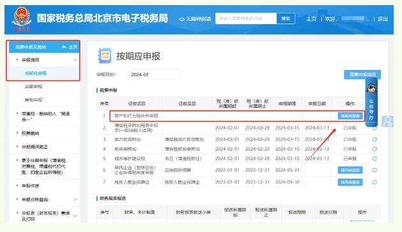Click 地方教育附加 in 征收项目 column
402x232 pixels.
128,139
